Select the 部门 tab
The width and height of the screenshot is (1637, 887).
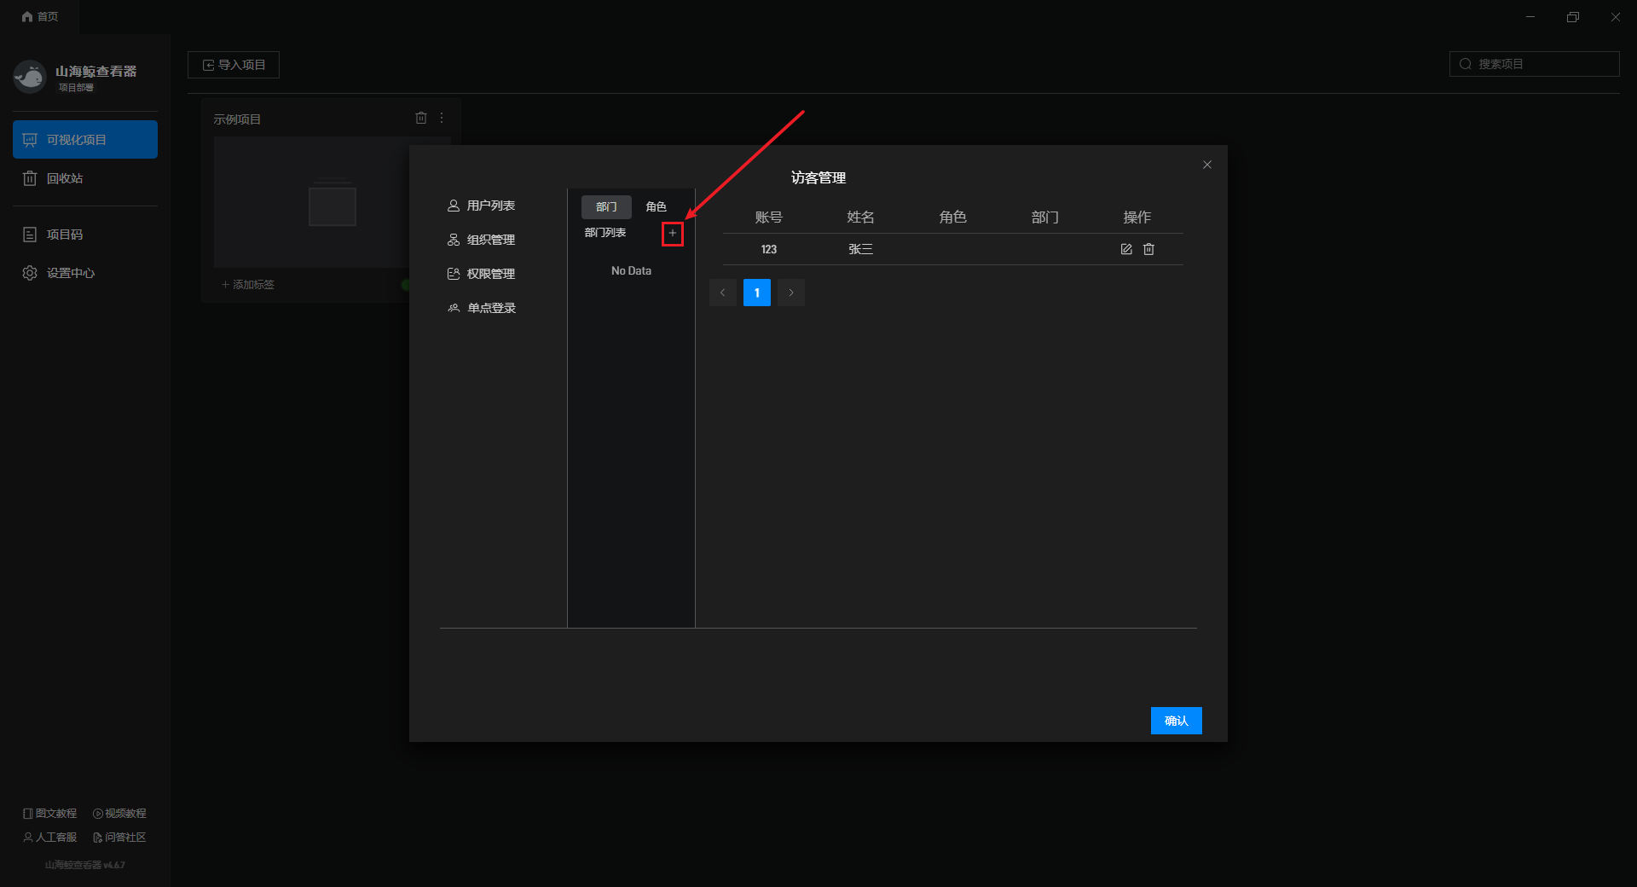(x=606, y=207)
